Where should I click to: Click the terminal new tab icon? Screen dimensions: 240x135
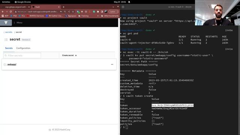click(x=123, y=7)
